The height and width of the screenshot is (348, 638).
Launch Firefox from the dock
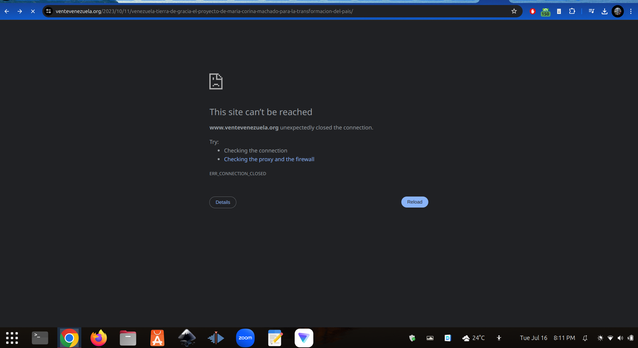99,338
